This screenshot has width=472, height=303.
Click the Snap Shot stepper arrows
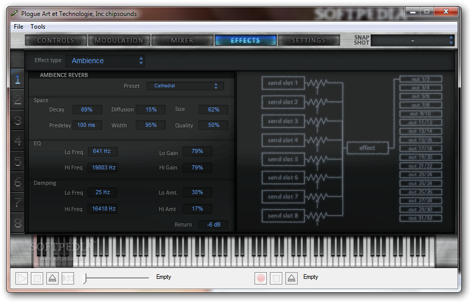451,40
